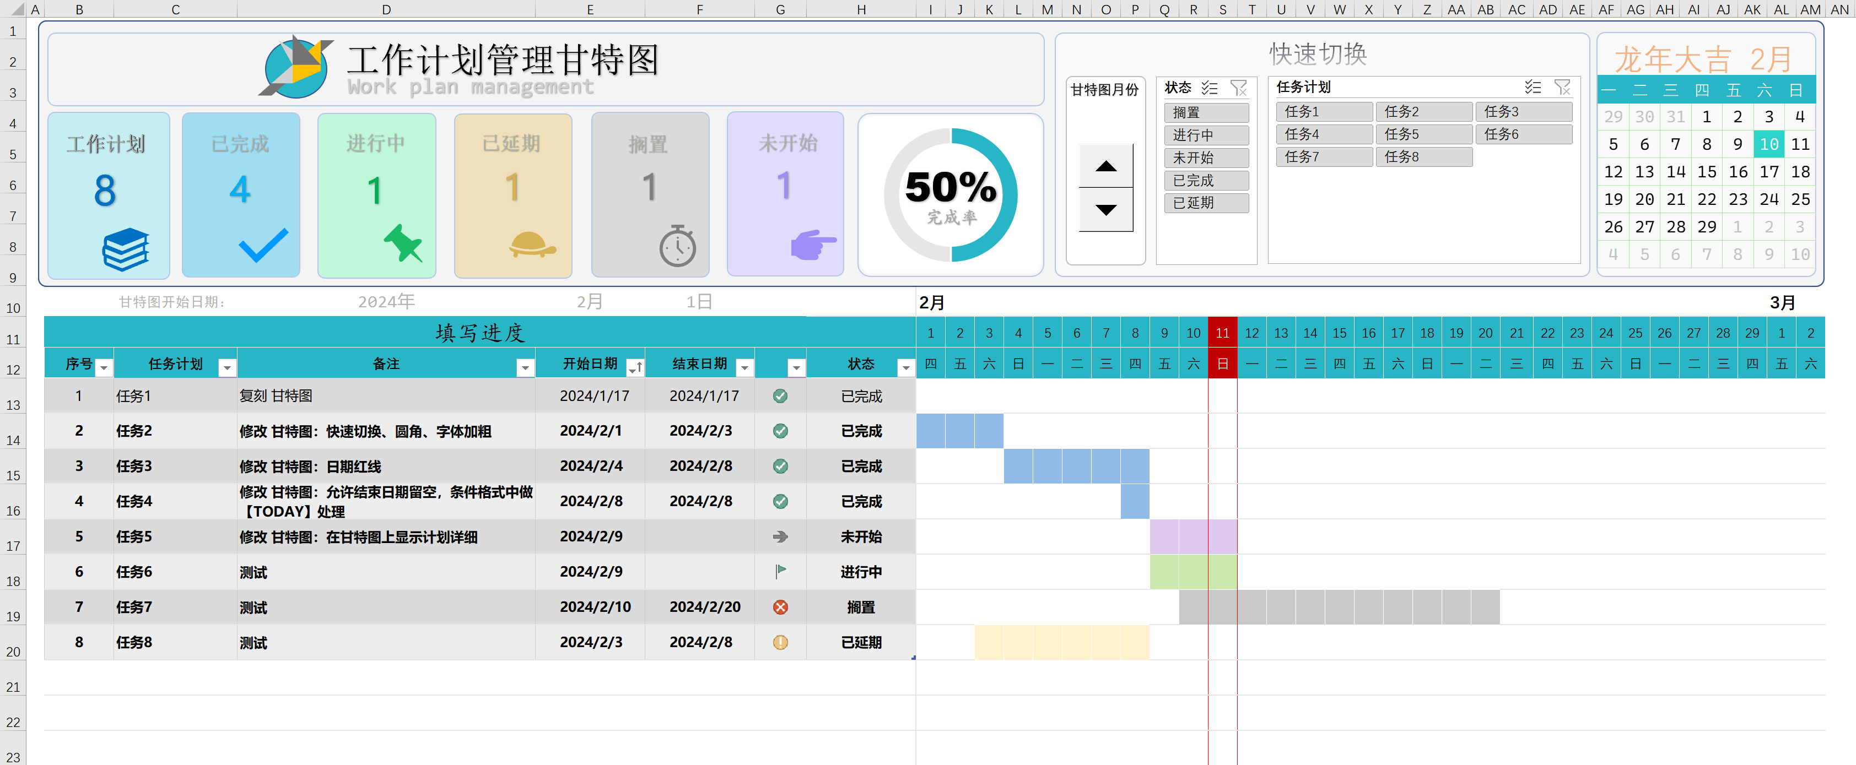Click 任务8 yellow Gantt bar

pyautogui.click(x=1062, y=642)
